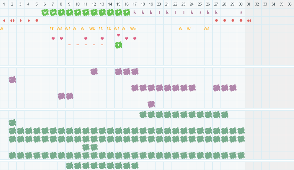294x170 pixels.
Task: Select the raised heart icon on day 15
Action: [118, 35]
